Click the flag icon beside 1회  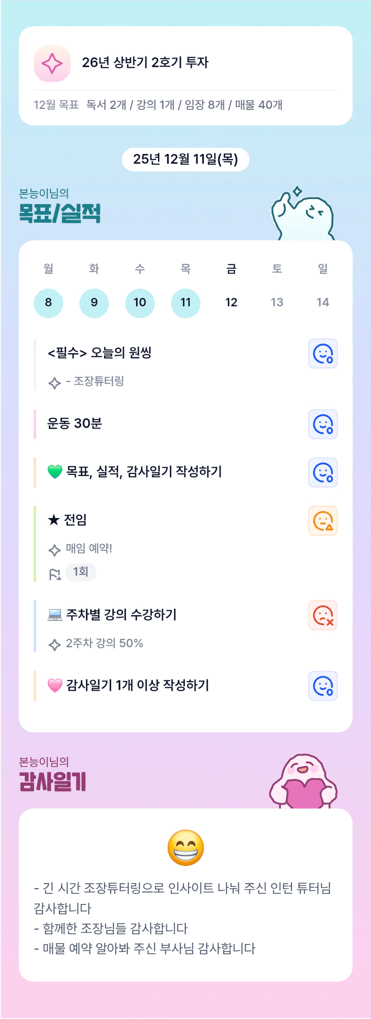pyautogui.click(x=55, y=574)
